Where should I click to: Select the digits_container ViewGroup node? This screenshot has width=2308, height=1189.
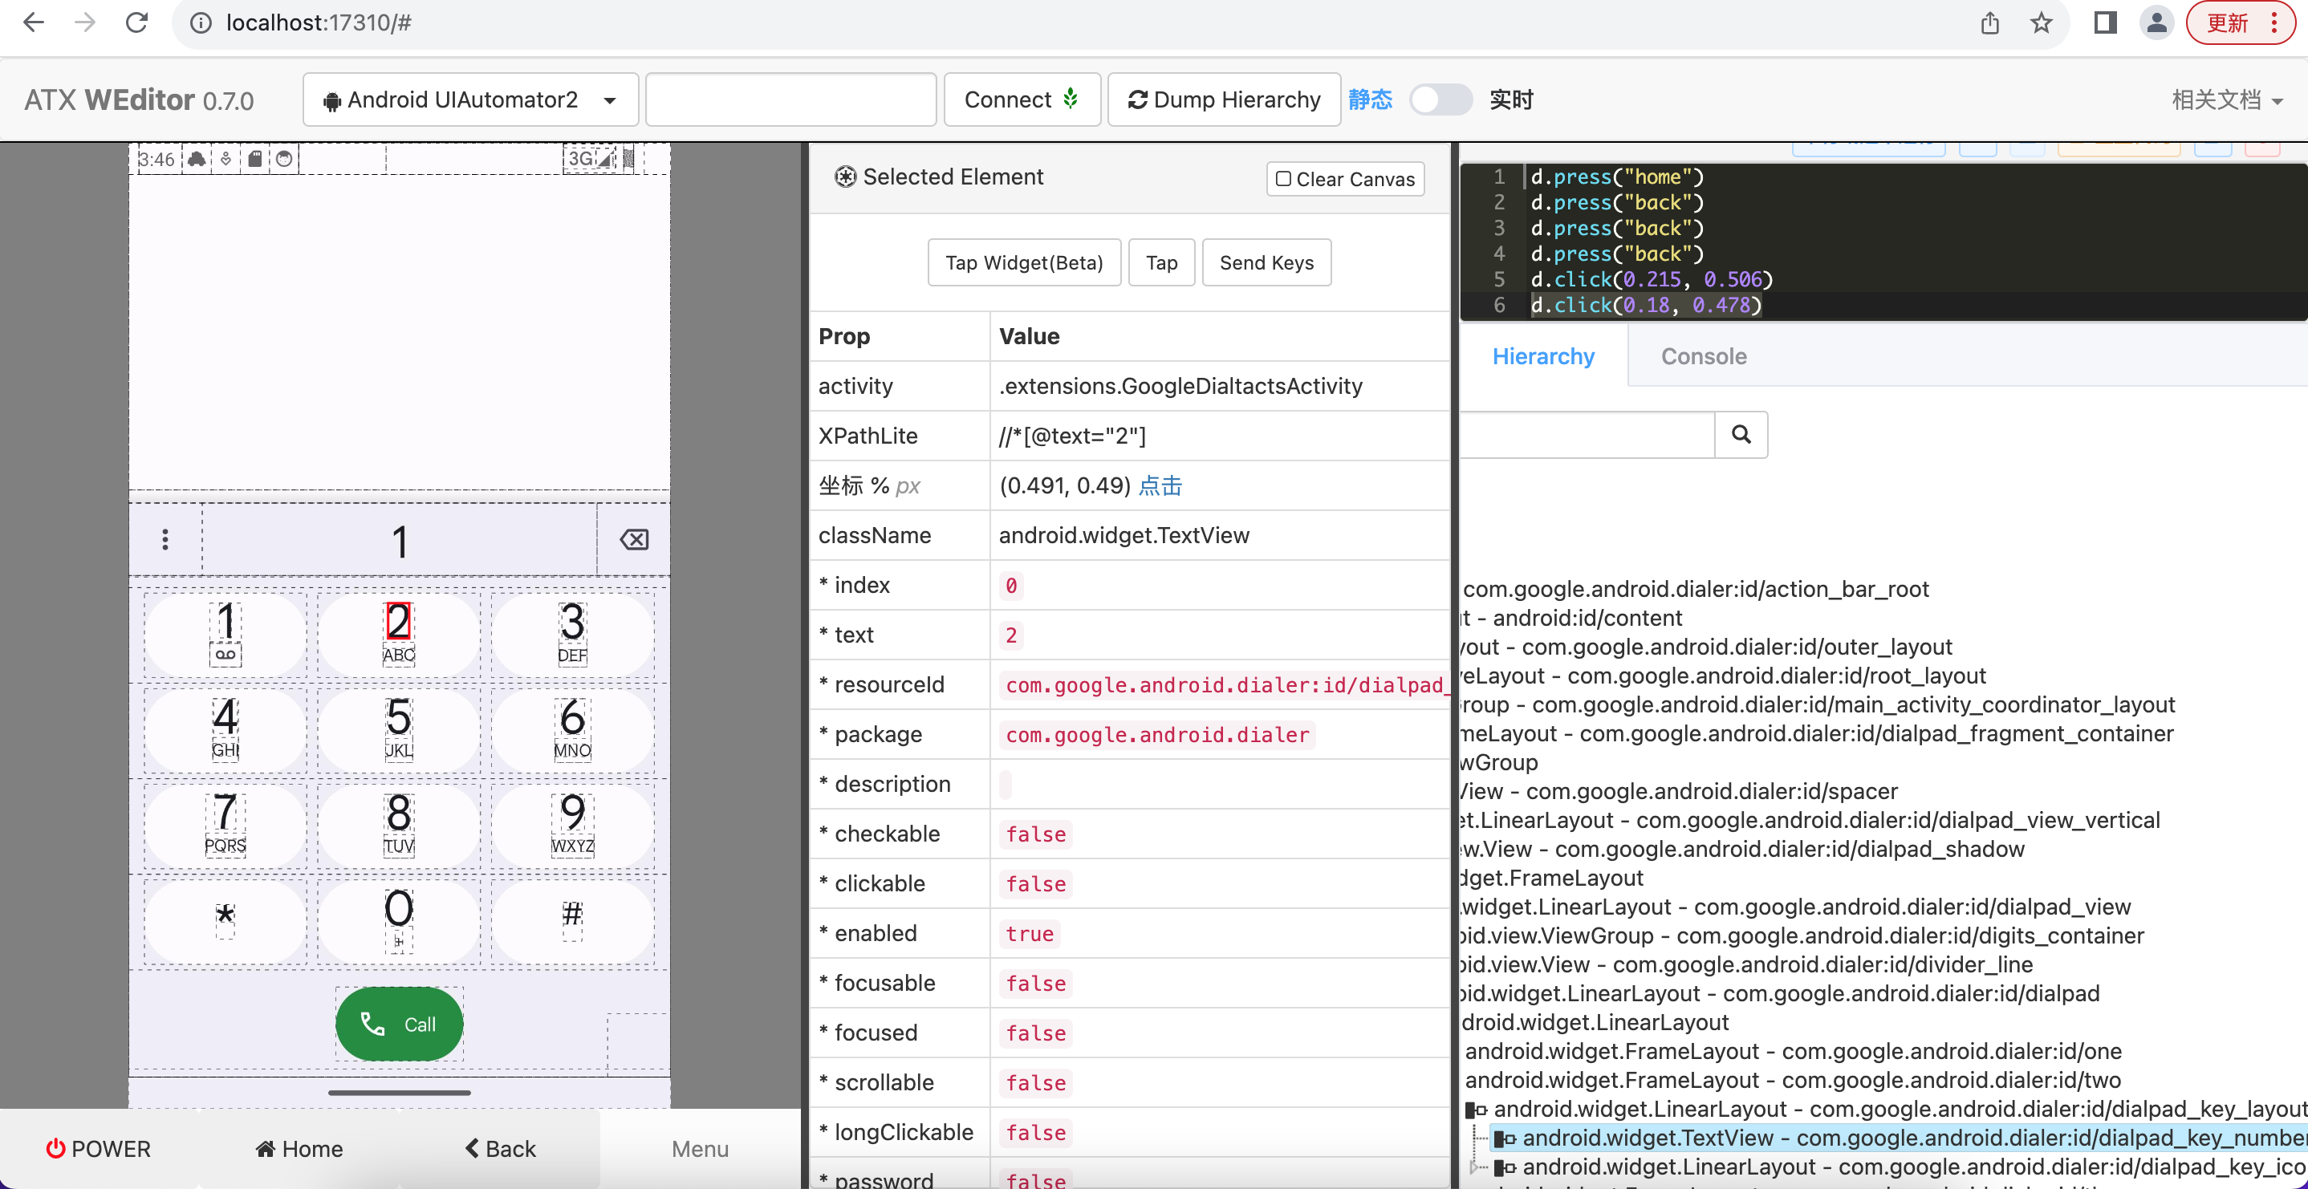pyautogui.click(x=1802, y=935)
